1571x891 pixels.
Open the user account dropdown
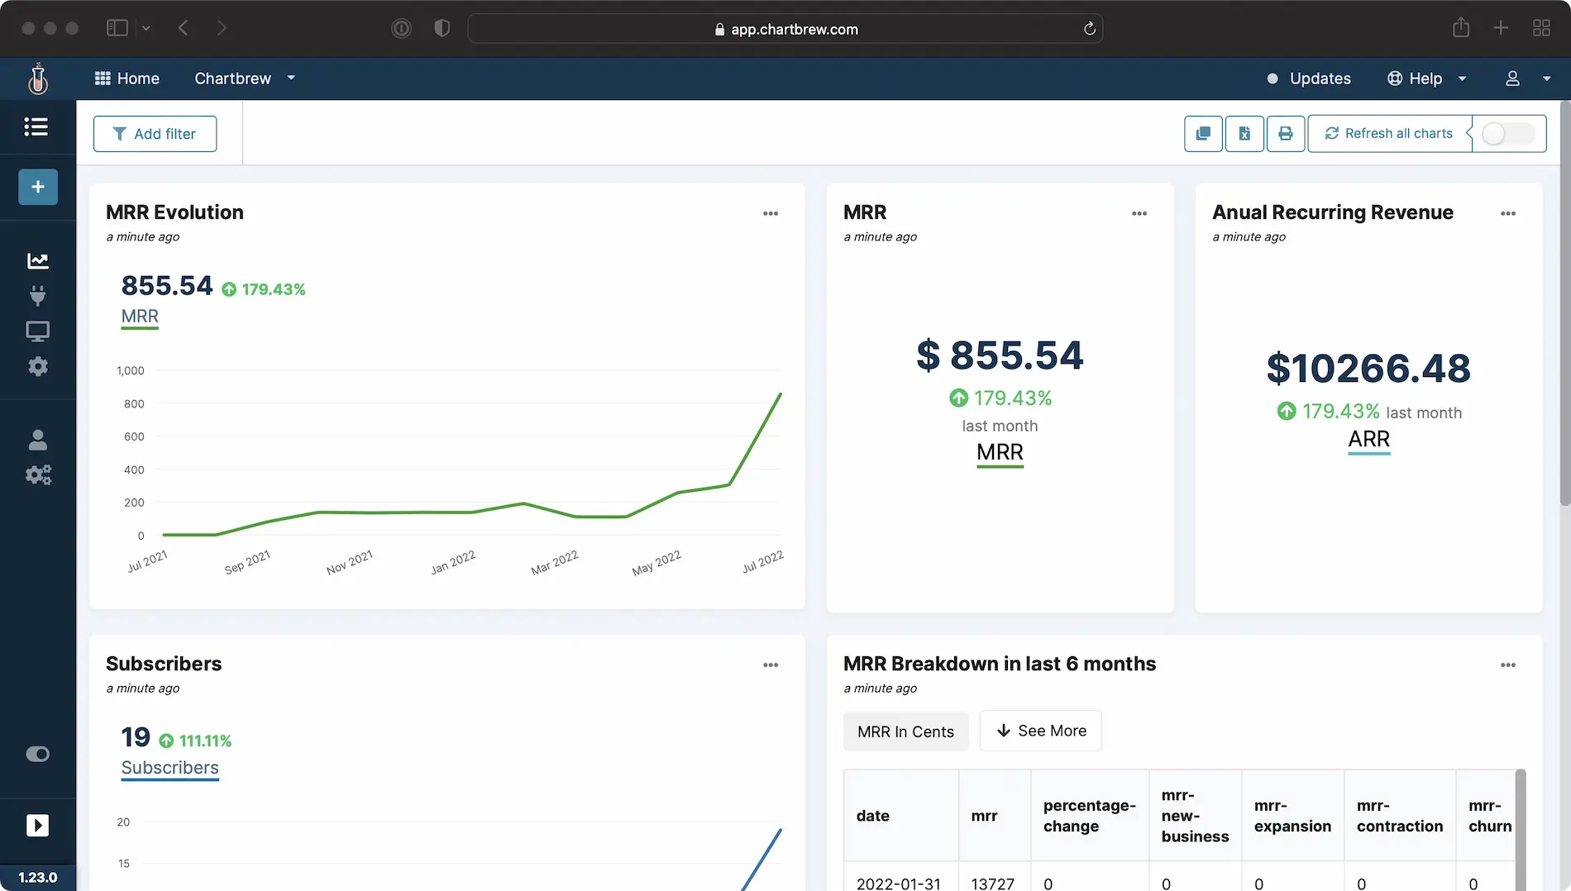[1527, 79]
